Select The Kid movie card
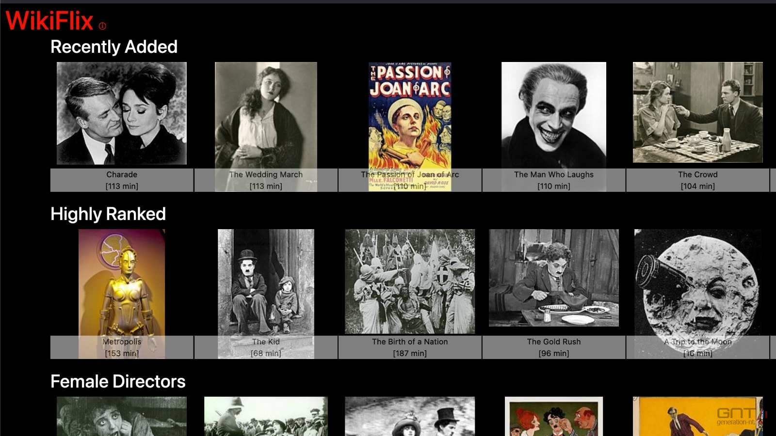The height and width of the screenshot is (436, 776). (266, 283)
